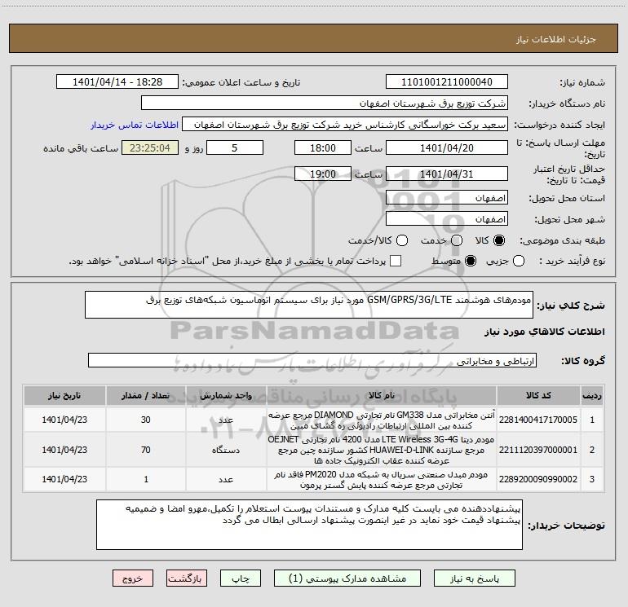Select the متوسط purchase type radio
The image size is (628, 607).
(471, 261)
